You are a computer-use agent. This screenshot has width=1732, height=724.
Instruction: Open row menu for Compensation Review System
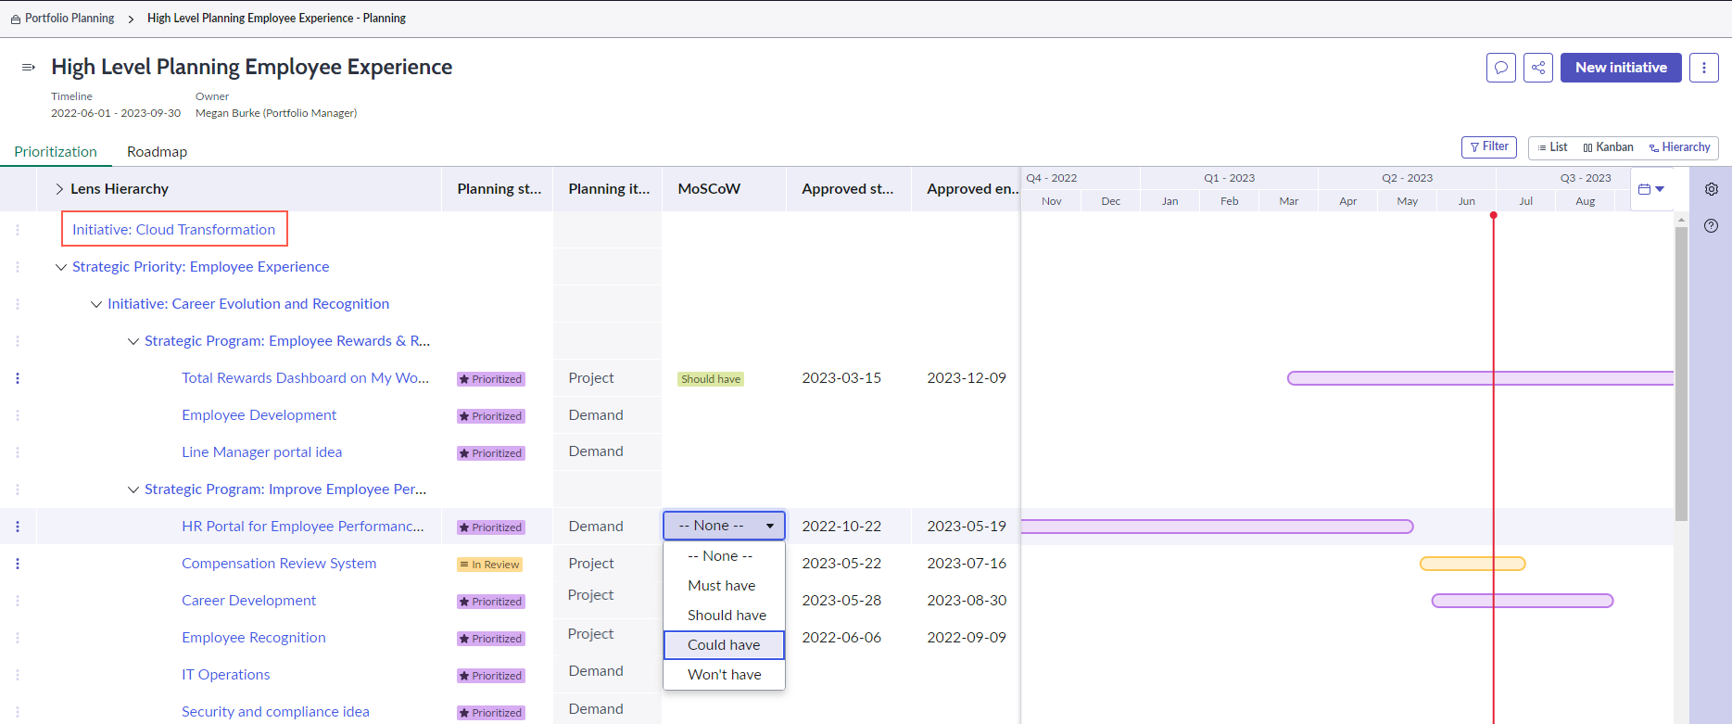click(x=18, y=564)
